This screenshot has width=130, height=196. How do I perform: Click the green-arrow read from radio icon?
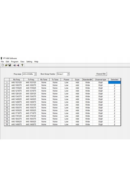tap(14, 65)
